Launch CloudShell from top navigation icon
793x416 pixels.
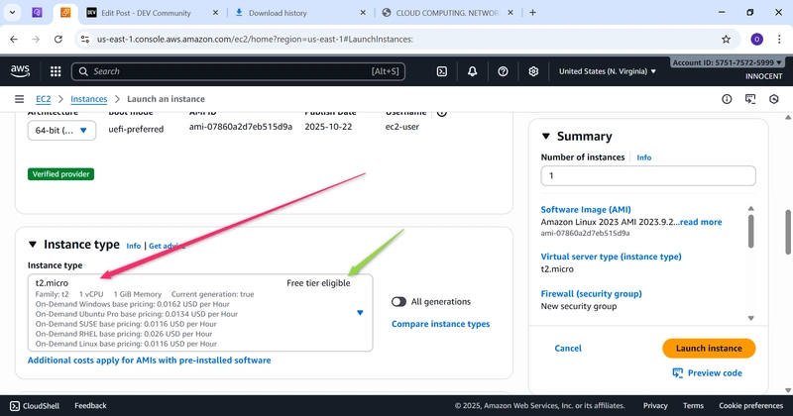[x=441, y=71]
